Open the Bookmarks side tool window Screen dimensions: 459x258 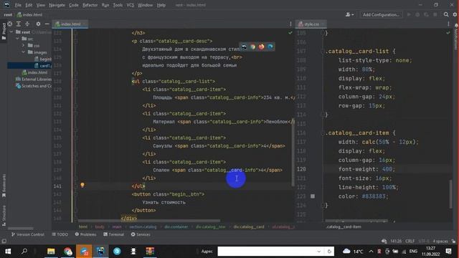[x=4, y=186]
